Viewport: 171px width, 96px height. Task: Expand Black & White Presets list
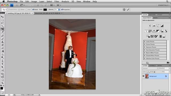145,53
